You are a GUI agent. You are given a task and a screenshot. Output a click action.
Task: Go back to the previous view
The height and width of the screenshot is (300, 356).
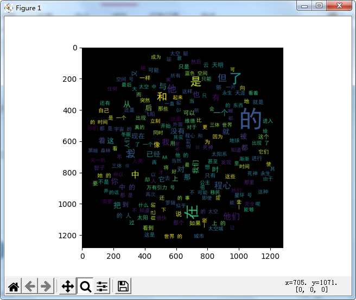click(30, 286)
